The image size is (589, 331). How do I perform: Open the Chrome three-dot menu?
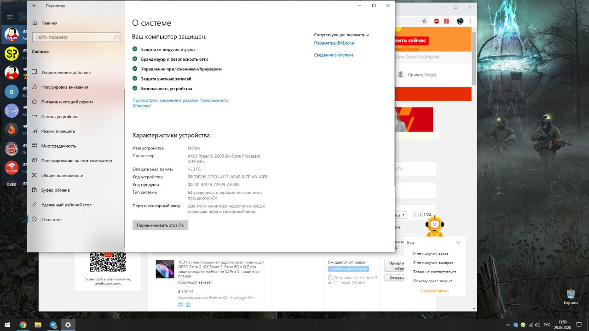470,21
